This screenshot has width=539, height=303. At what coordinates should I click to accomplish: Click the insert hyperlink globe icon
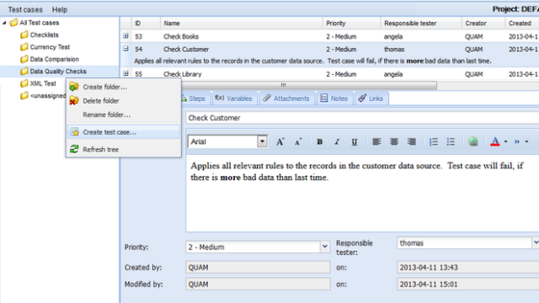tap(473, 141)
